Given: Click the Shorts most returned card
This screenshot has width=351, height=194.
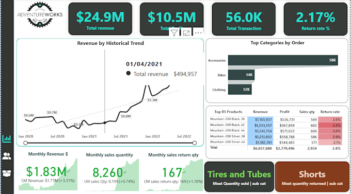Looking at the screenshot, I should [312, 177].
